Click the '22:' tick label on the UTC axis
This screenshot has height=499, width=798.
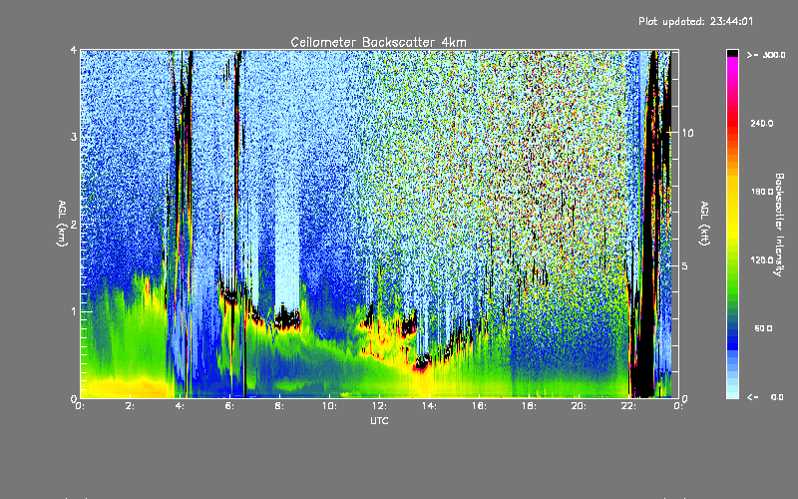628,406
